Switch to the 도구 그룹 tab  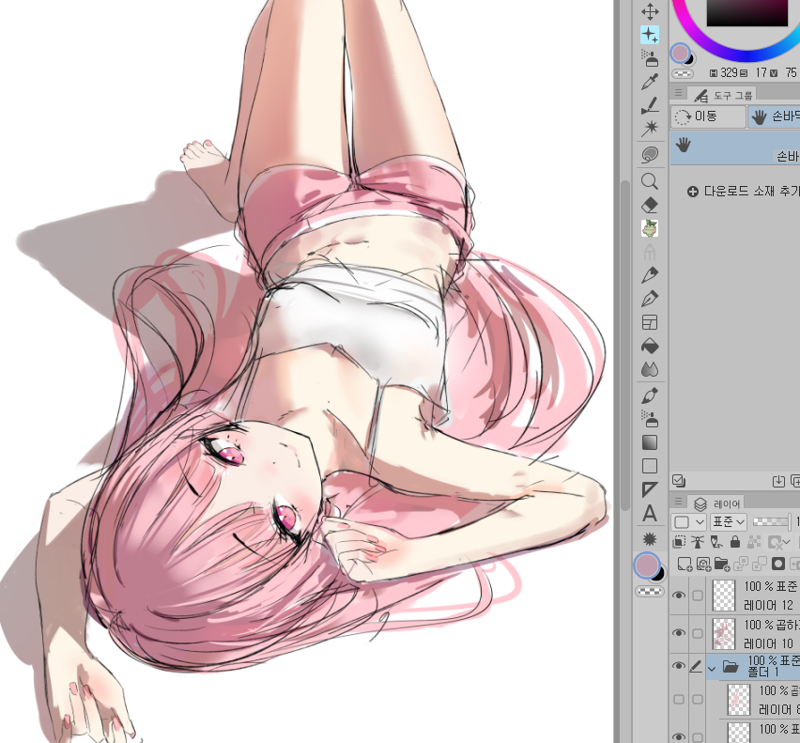722,95
